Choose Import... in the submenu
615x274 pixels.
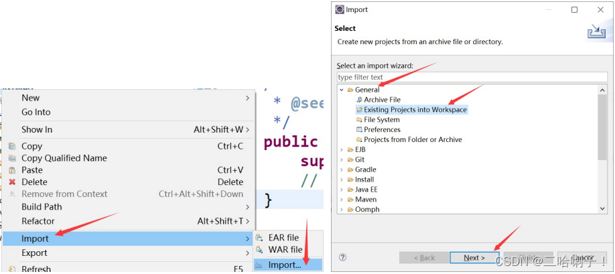288,265
